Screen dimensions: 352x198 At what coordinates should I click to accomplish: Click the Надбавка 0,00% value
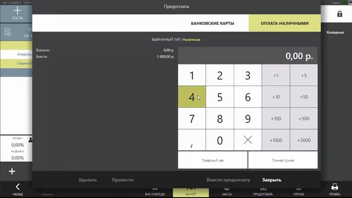(x=18, y=158)
